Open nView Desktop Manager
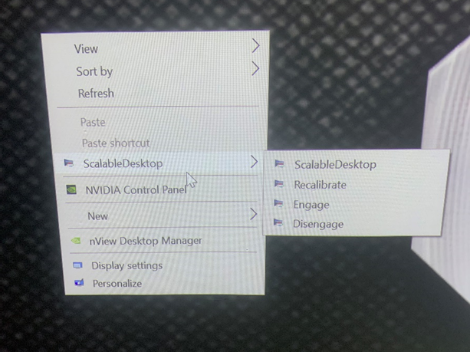The height and width of the screenshot is (352, 470). (146, 241)
